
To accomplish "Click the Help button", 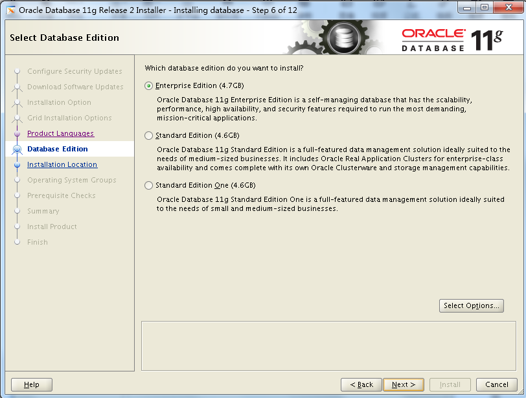I will [x=32, y=384].
